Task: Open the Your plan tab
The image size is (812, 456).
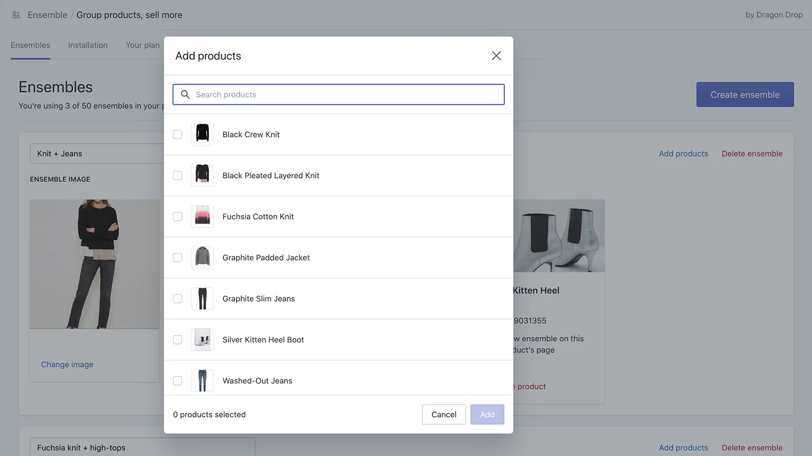Action: (143, 45)
